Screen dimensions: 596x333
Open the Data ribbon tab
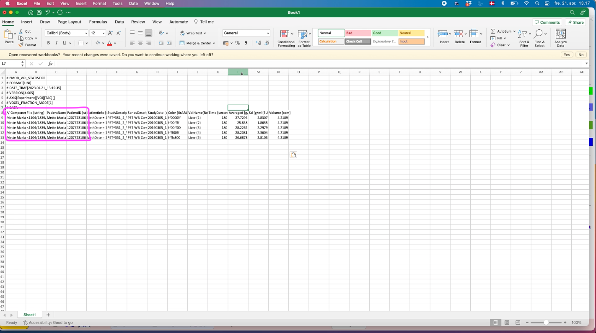tap(119, 22)
